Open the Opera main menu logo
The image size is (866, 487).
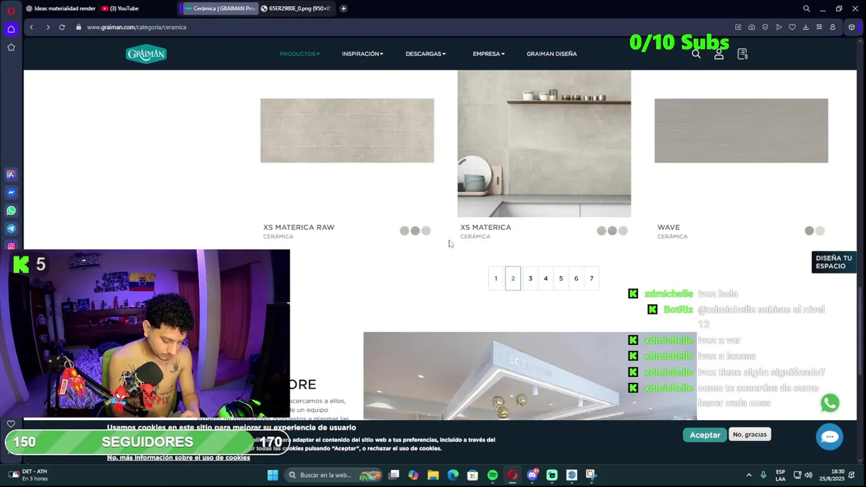(11, 11)
